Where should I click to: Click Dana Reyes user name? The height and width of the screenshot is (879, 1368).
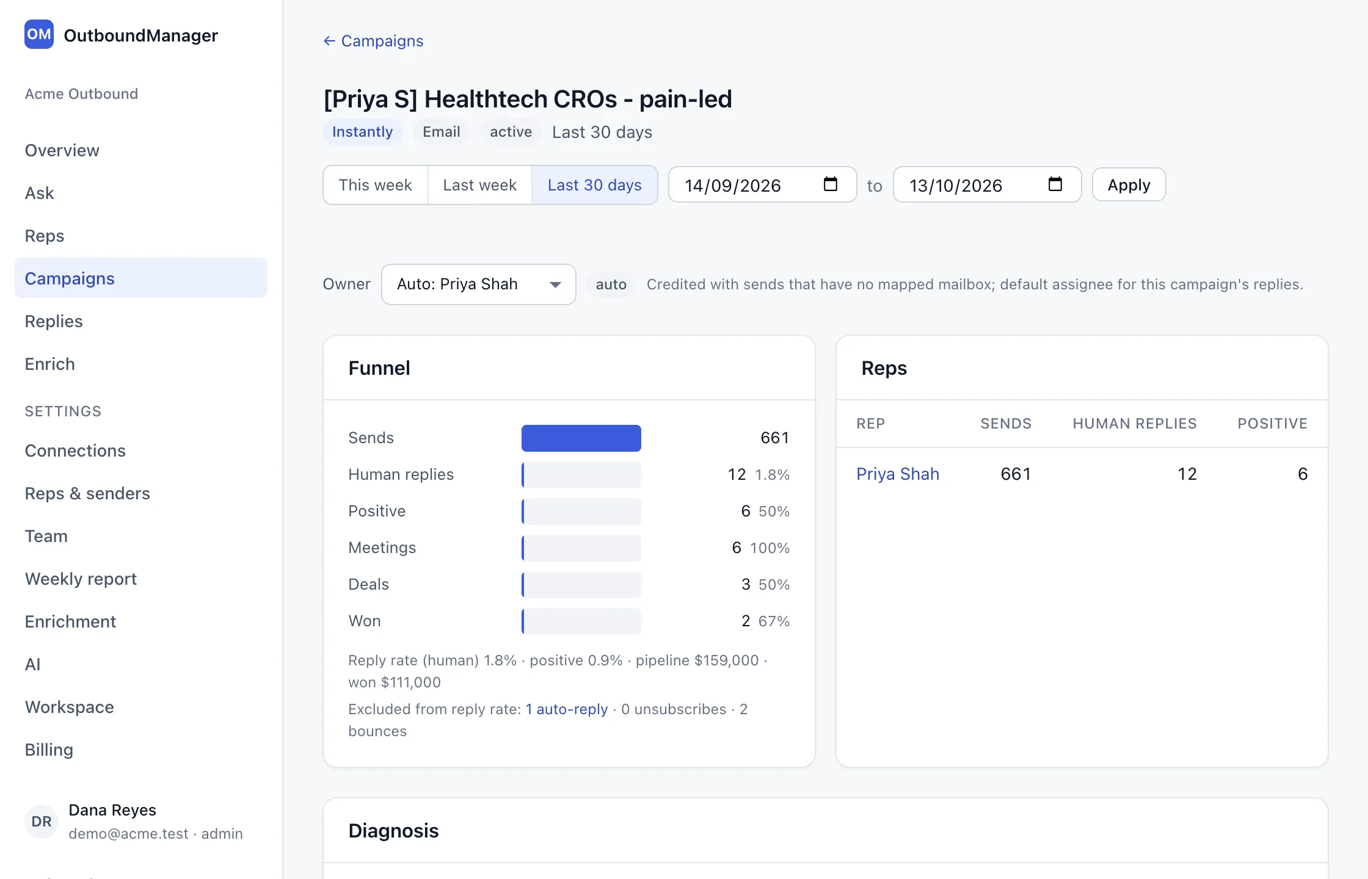pyautogui.click(x=112, y=810)
